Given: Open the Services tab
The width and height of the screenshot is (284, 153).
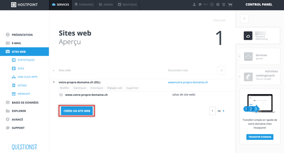Looking at the screenshot, I should 60,5.
